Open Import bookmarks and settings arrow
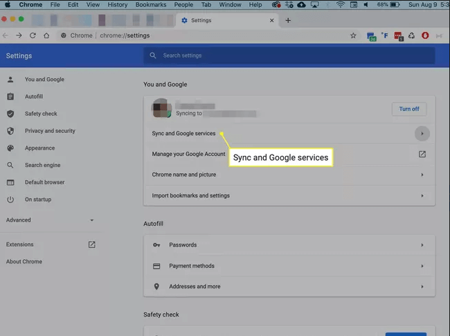Viewport: 450px width, 336px height. [422, 195]
